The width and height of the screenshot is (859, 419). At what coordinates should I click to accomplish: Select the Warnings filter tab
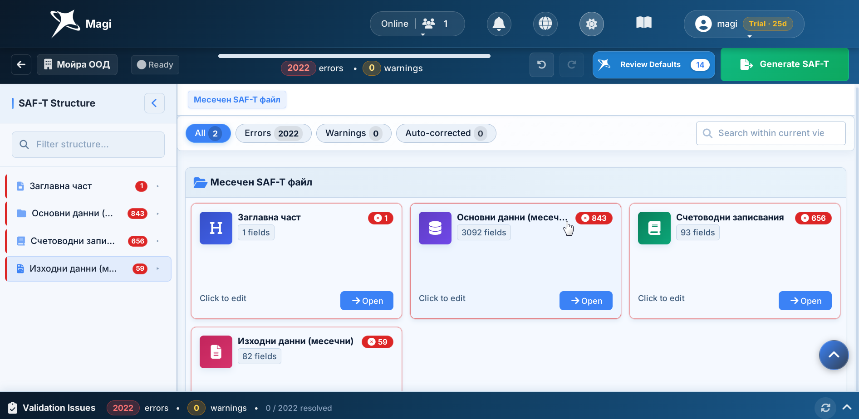353,133
